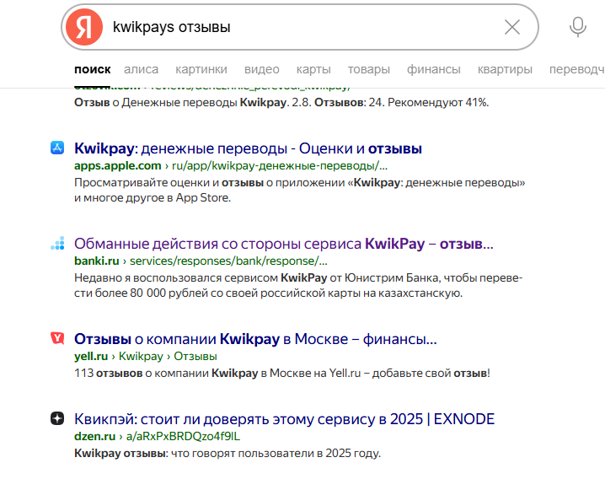Image resolution: width=605 pixels, height=479 pixels.
Task: Click the App Store favicon
Action: pos(56,148)
